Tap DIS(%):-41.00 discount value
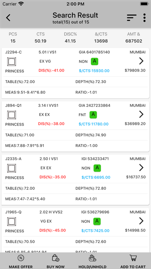 coord(52,70)
